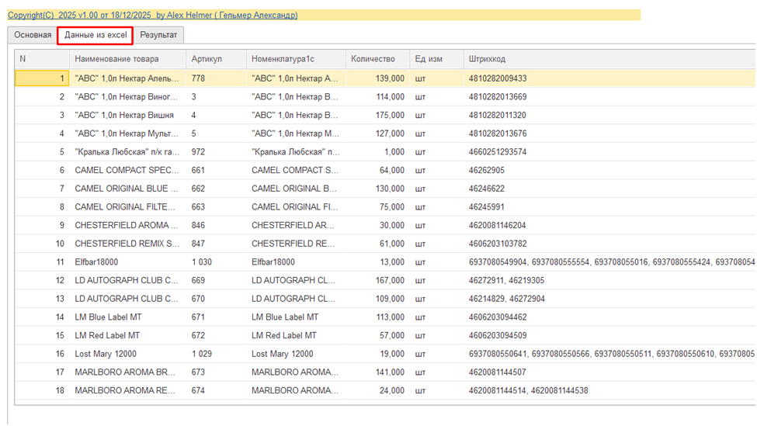The image size is (757, 426).
Task: Click the Copyright Alex Helmer link
Action: pyautogui.click(x=152, y=15)
